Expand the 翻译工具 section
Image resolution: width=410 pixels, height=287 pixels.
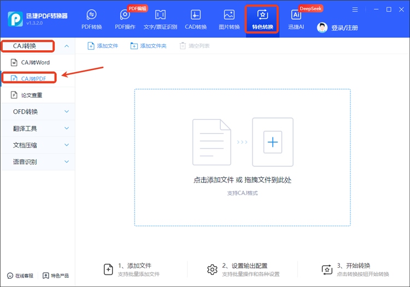pyautogui.click(x=67, y=128)
